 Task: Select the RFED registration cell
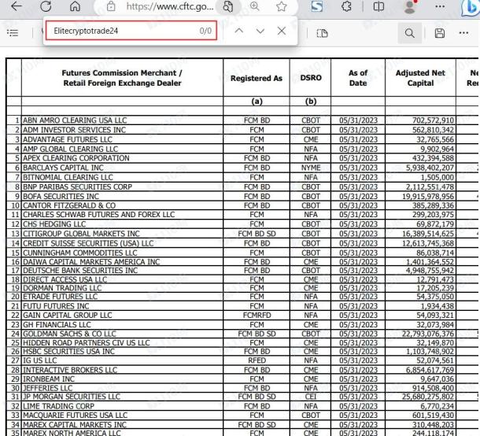257,360
